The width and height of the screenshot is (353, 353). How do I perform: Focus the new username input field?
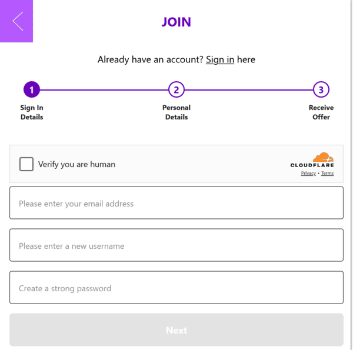pos(176,245)
